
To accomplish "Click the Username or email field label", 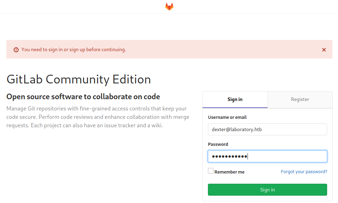I will 228,117.
